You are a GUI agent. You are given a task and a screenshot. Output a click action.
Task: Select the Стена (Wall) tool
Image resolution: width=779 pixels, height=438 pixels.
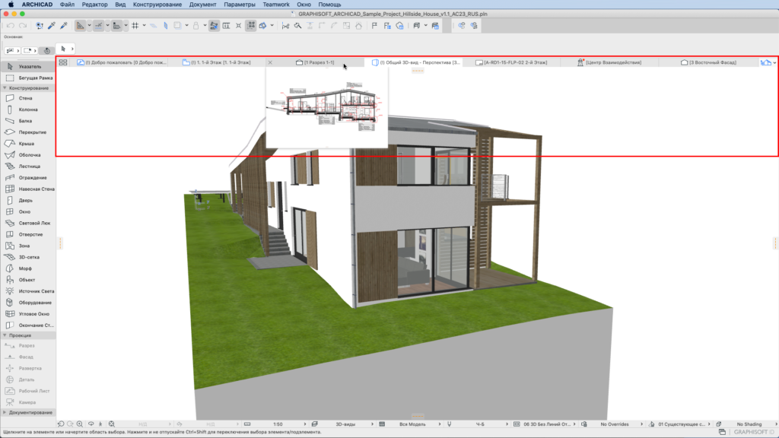(25, 98)
